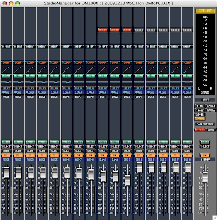This screenshot has width=217, height=220.
Task: Click the OFFLINE status indicator
Action: [x=205, y=10]
